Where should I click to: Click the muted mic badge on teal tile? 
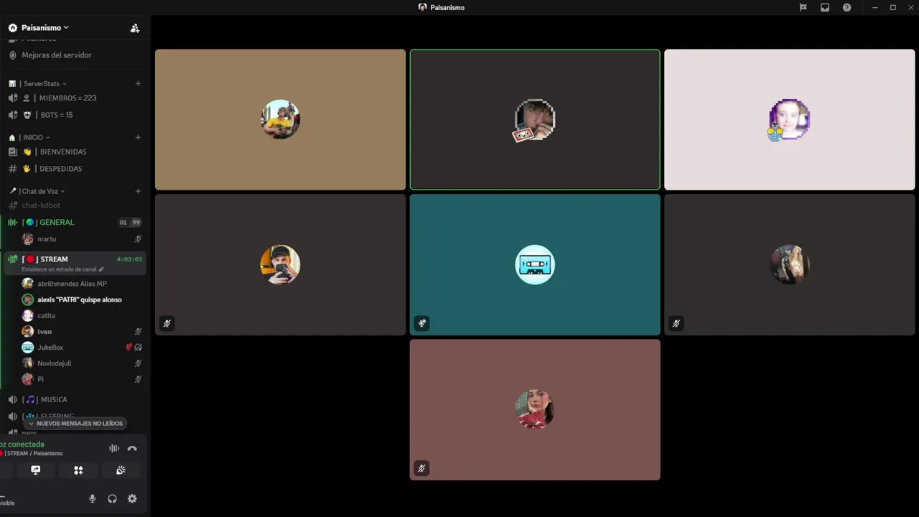pyautogui.click(x=422, y=323)
